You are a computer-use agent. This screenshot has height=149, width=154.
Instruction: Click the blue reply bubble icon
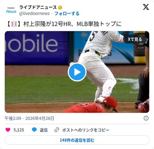pyautogui.click(x=34, y=130)
